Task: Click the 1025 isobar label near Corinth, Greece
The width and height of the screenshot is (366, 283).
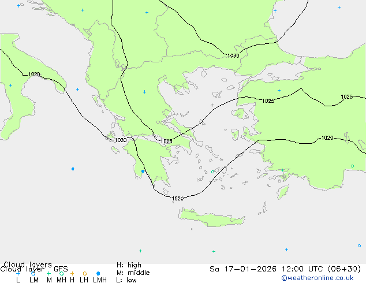Action: click(166, 141)
